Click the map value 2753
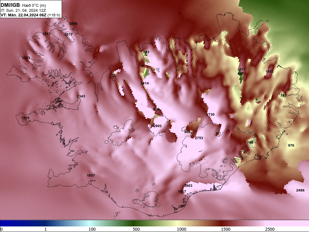This screenshot has height=232, width=309. pos(199,138)
